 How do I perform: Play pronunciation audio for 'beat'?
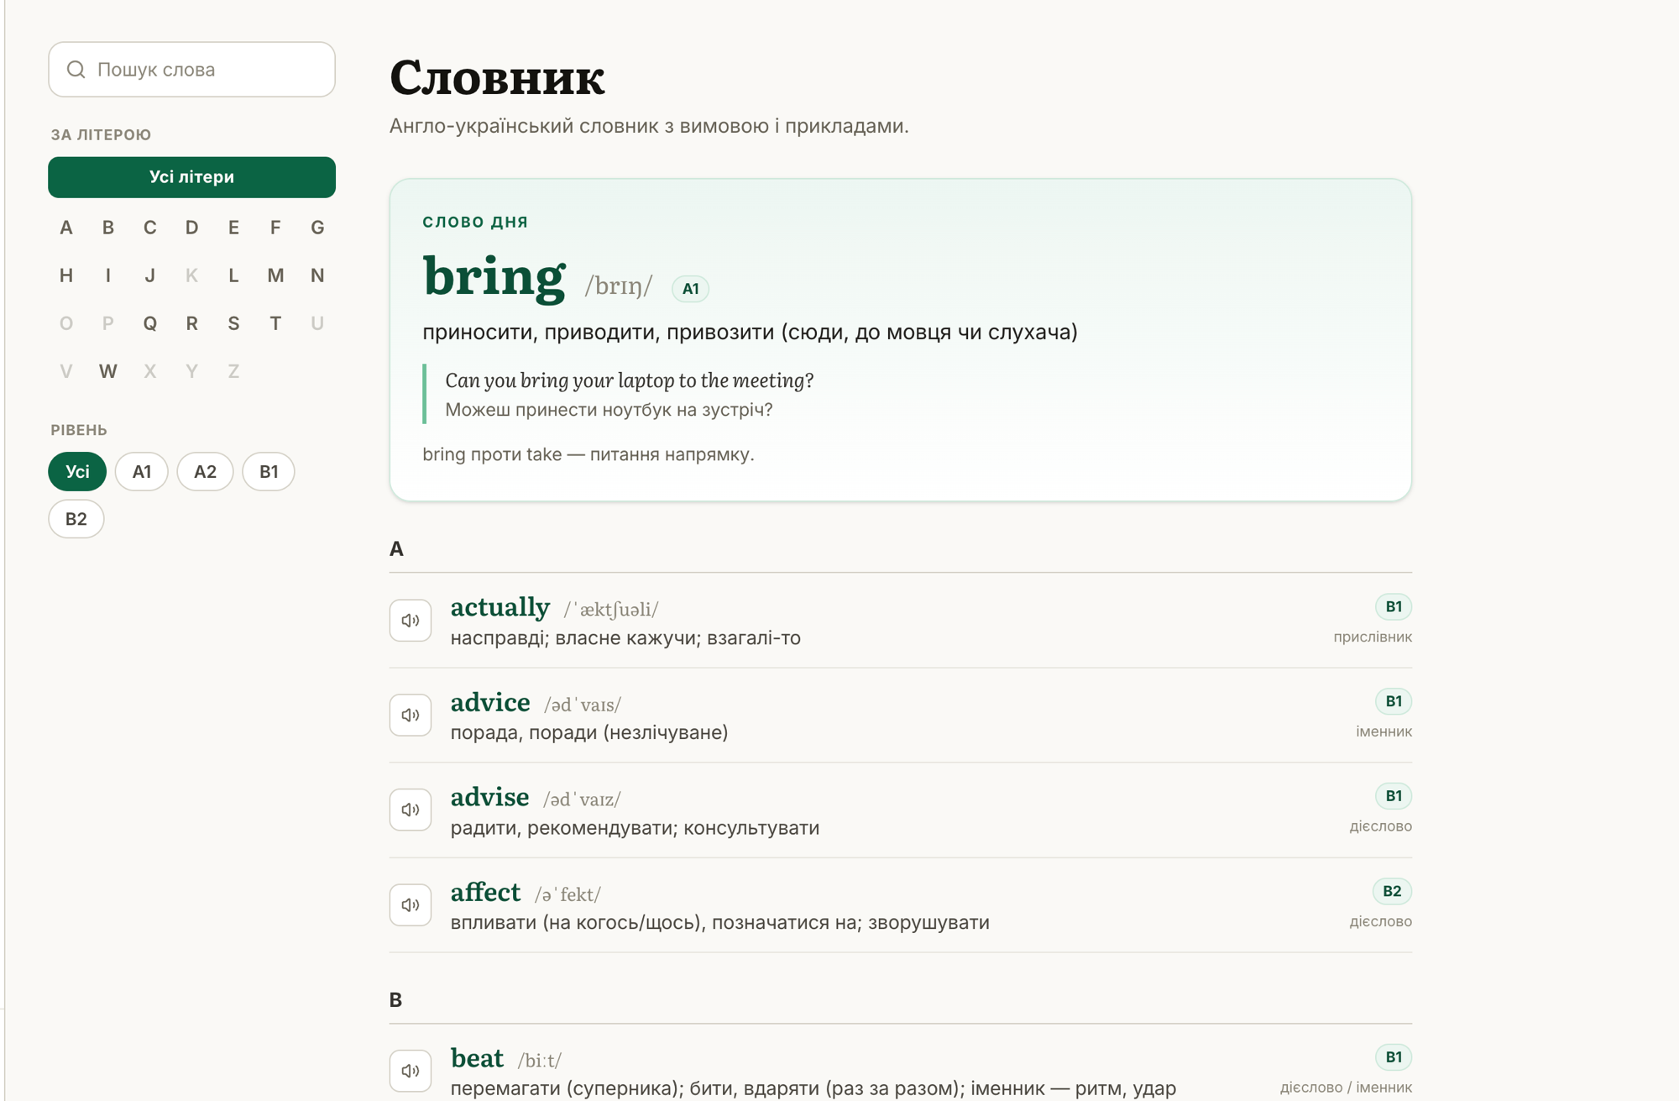coord(411,1071)
